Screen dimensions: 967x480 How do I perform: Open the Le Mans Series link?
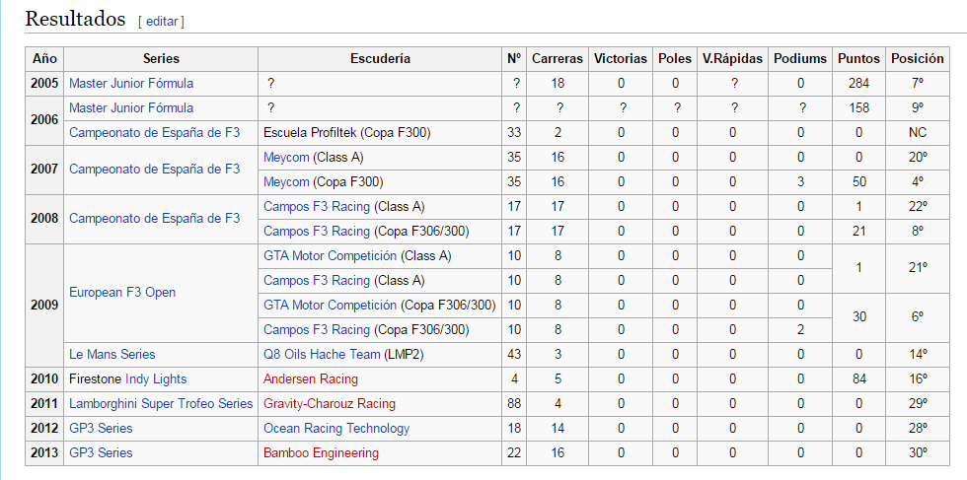(x=112, y=354)
